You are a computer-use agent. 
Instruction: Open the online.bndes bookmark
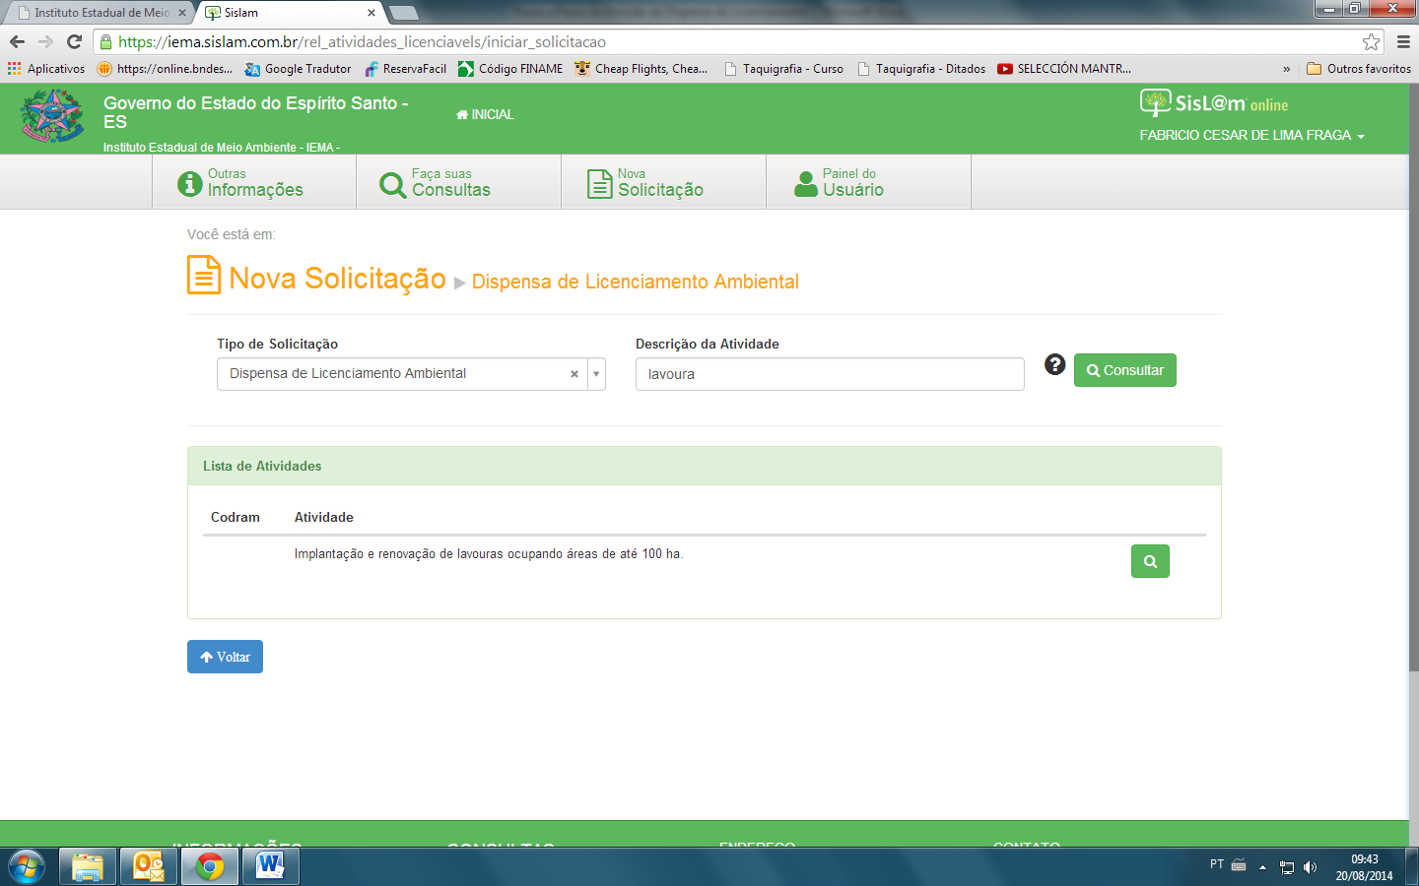coord(165,69)
